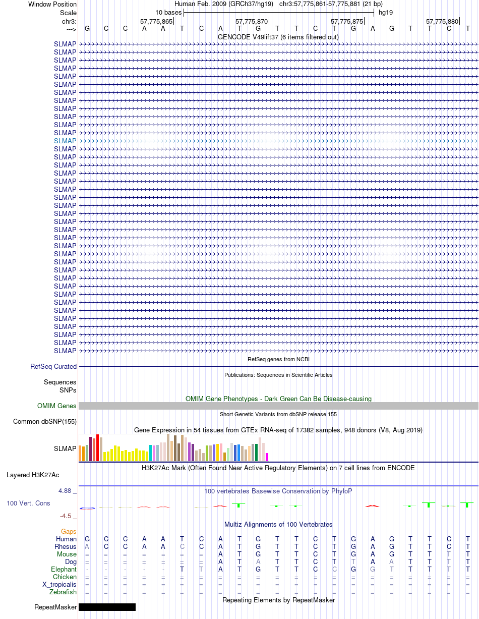
Task: Click the Scale ruler label
Action: click(x=68, y=13)
